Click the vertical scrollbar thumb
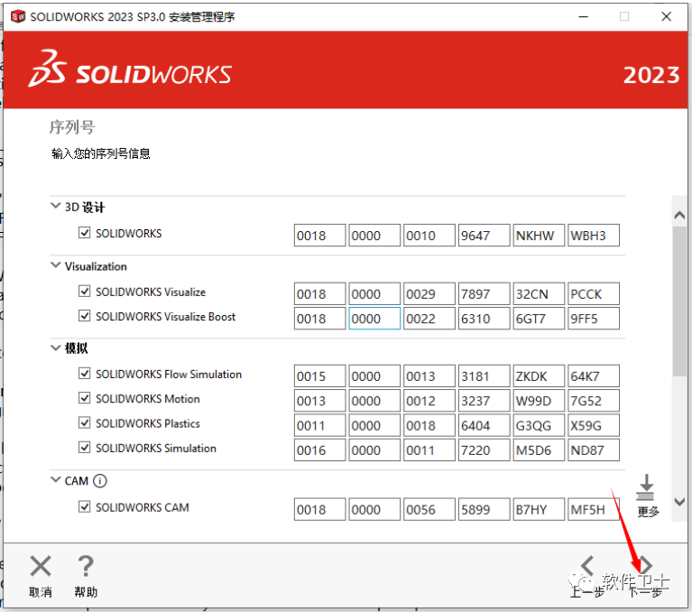This screenshot has height=612, width=692. pos(679,301)
